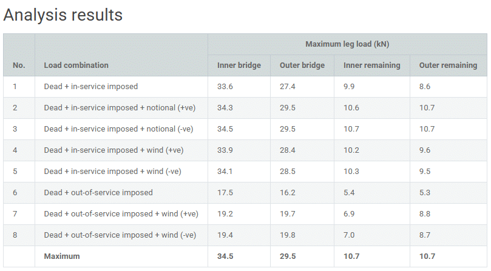
Task: Click the 33.6 inner bridge value
Action: [226, 87]
